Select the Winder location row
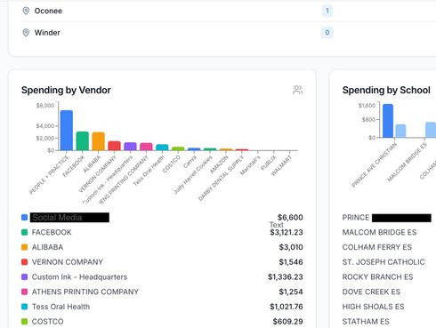Image resolution: width=436 pixels, height=328 pixels. (229, 33)
